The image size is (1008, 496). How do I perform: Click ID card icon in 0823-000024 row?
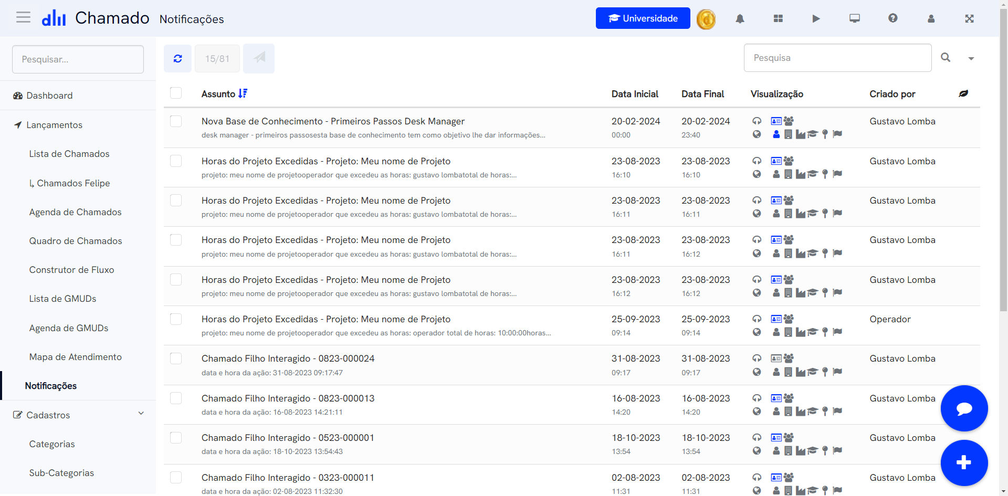click(776, 358)
